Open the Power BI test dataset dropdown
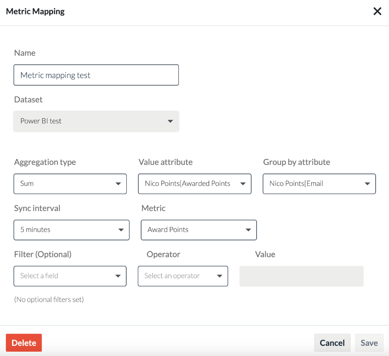Image resolution: width=389 pixels, height=356 pixels. tap(96, 121)
